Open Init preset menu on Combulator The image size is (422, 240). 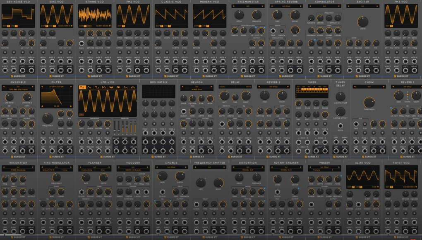pyautogui.click(x=325, y=6)
